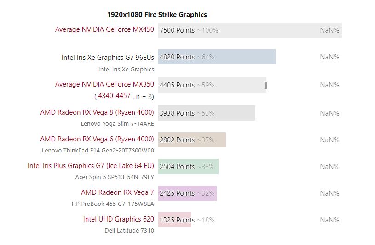
Task: Click the Dell Latitude 7310 device label
Action: (129, 230)
